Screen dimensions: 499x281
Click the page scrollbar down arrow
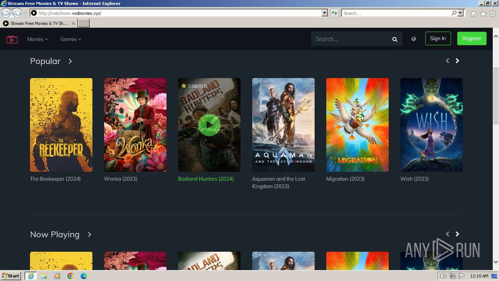coord(496,262)
